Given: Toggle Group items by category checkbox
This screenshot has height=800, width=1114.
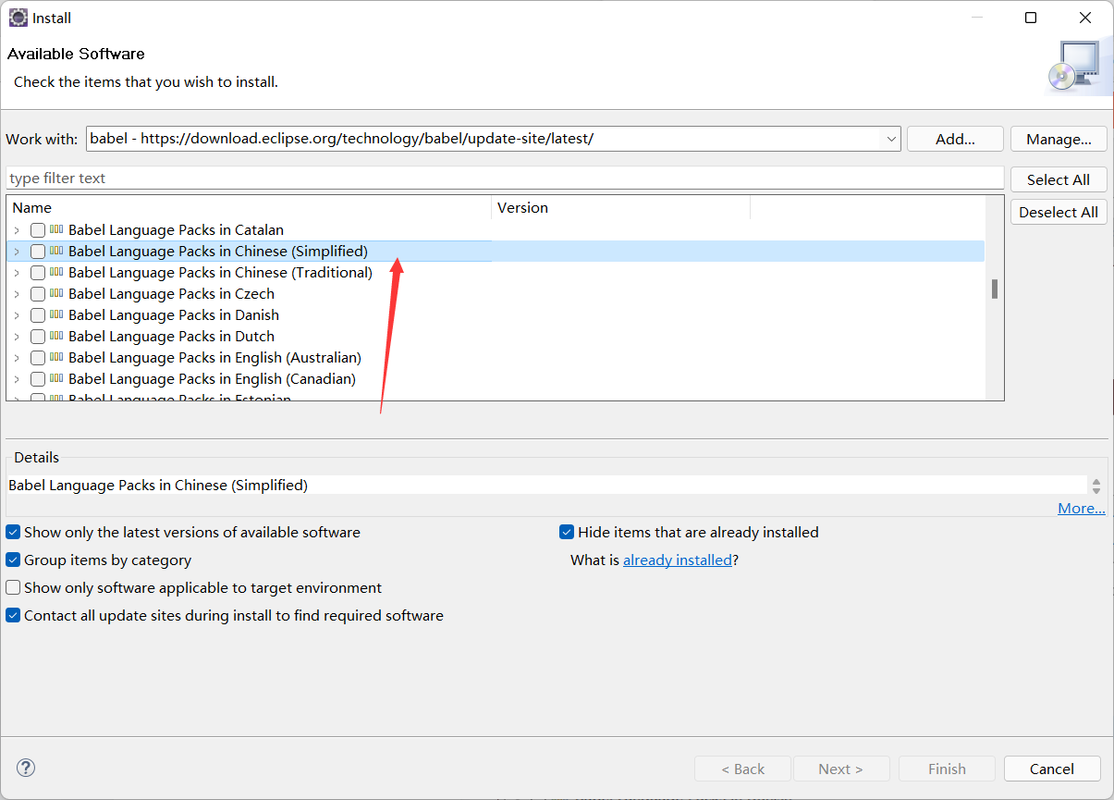Looking at the screenshot, I should tap(13, 560).
